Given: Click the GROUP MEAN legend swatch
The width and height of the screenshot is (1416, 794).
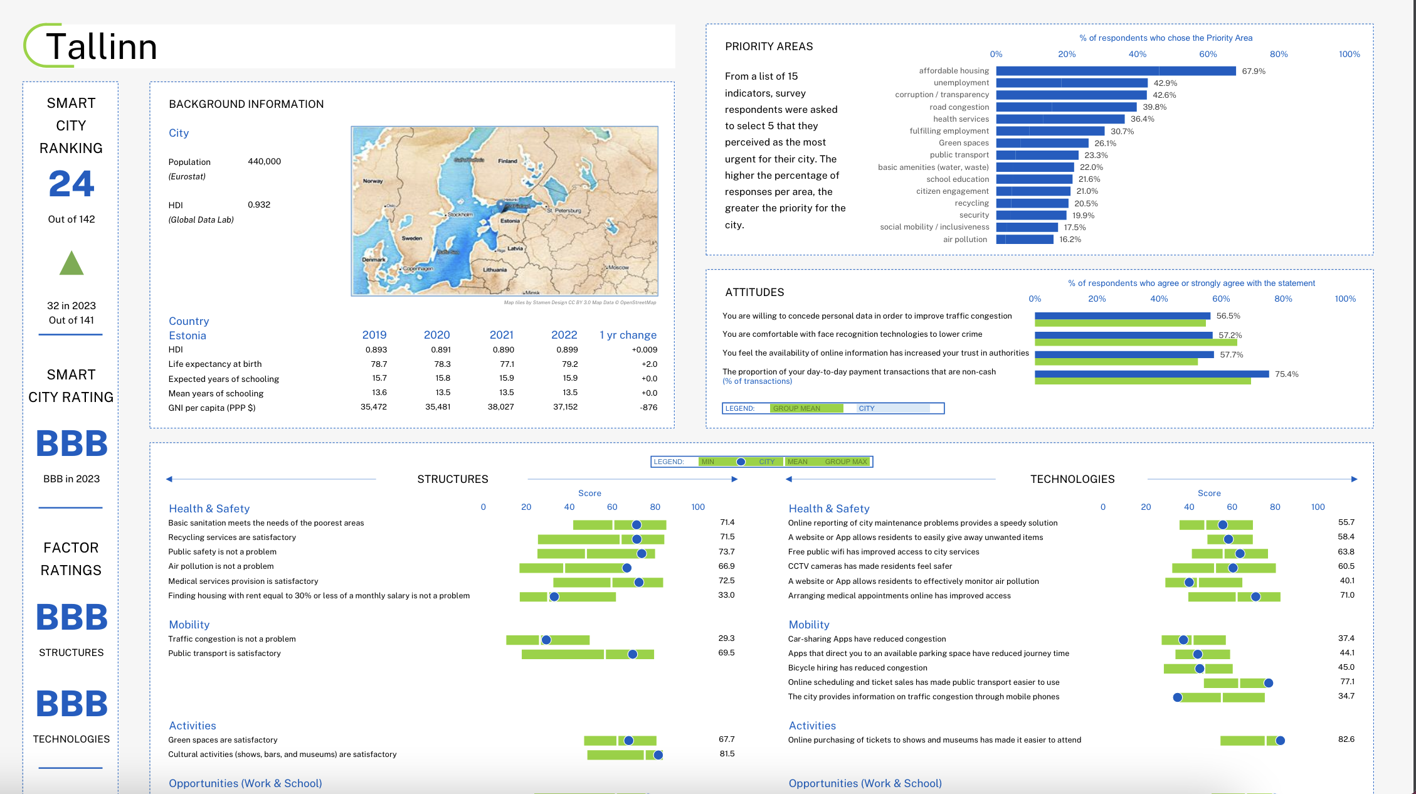Looking at the screenshot, I should pyautogui.click(x=806, y=408).
